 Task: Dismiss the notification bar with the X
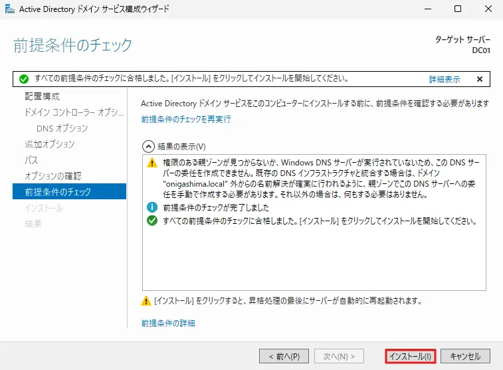click(480, 79)
